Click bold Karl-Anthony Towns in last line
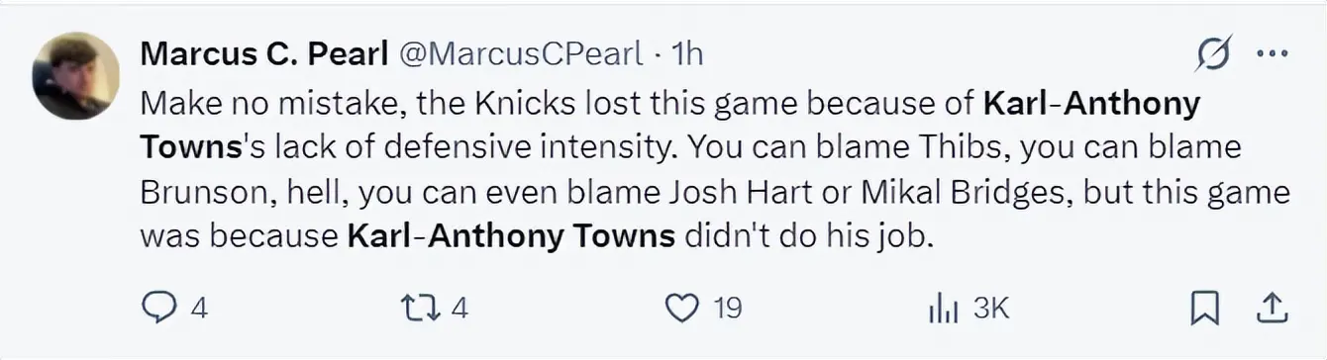This screenshot has height=360, width=1327. (x=511, y=236)
